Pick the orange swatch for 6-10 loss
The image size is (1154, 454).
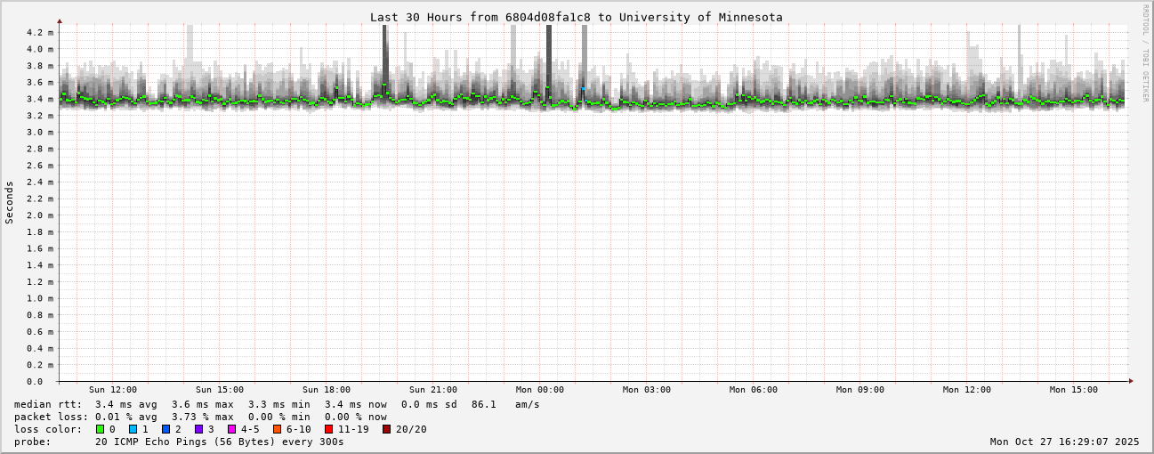(x=278, y=429)
